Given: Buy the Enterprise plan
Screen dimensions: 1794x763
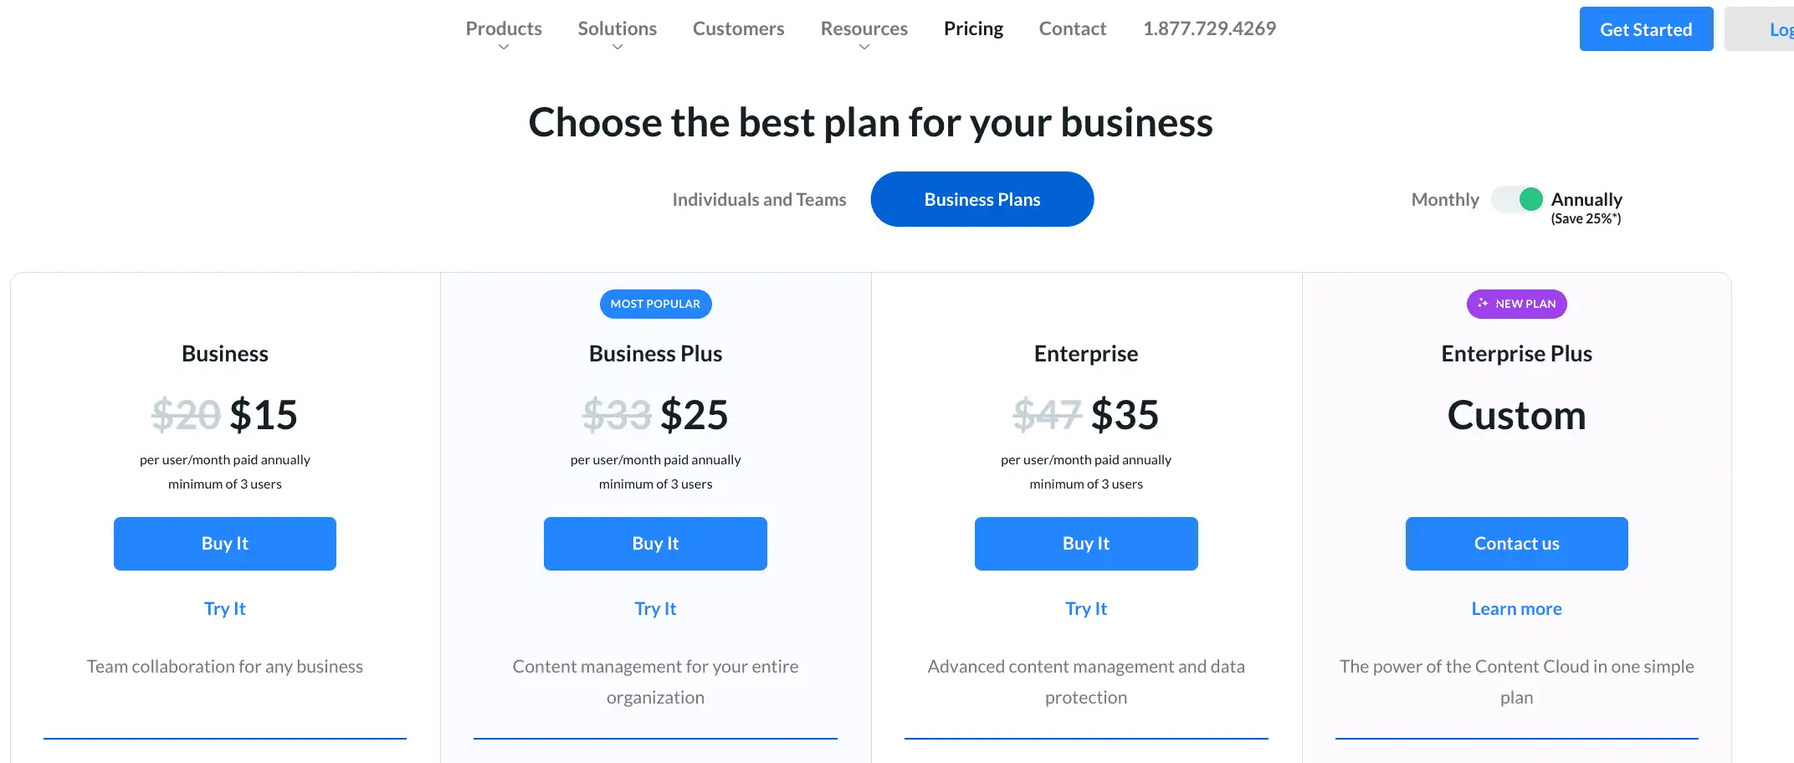Looking at the screenshot, I should click(x=1085, y=544).
